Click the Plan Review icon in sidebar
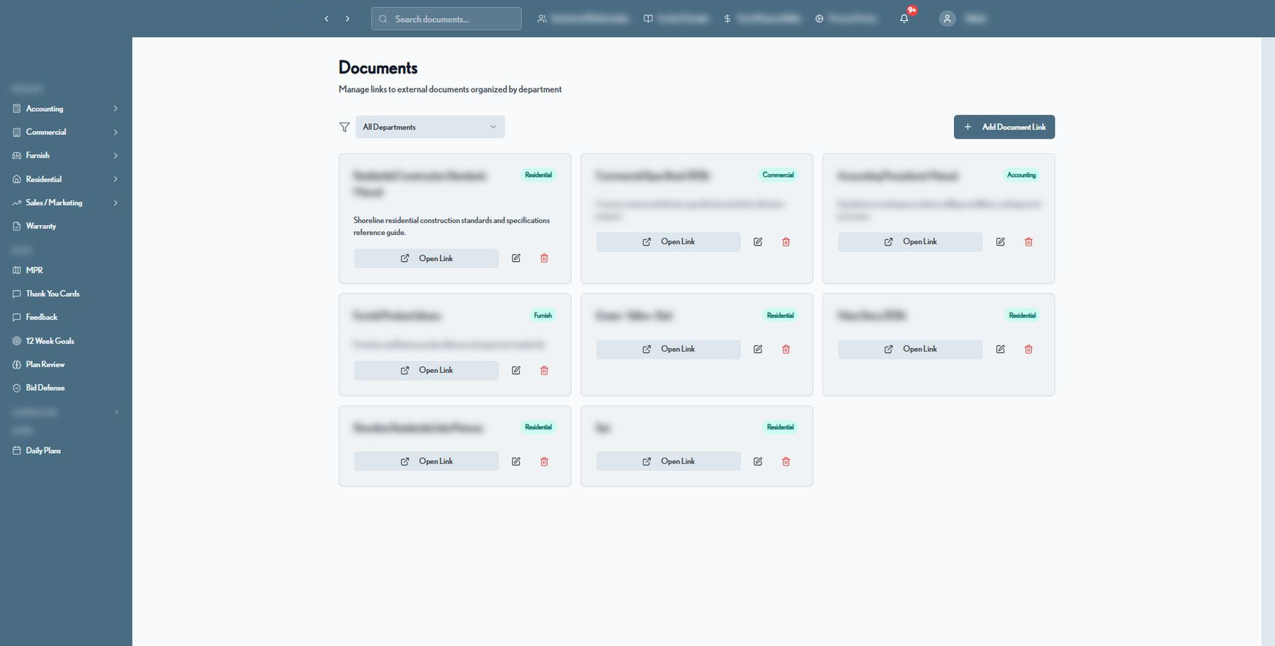The width and height of the screenshot is (1275, 646). click(17, 364)
